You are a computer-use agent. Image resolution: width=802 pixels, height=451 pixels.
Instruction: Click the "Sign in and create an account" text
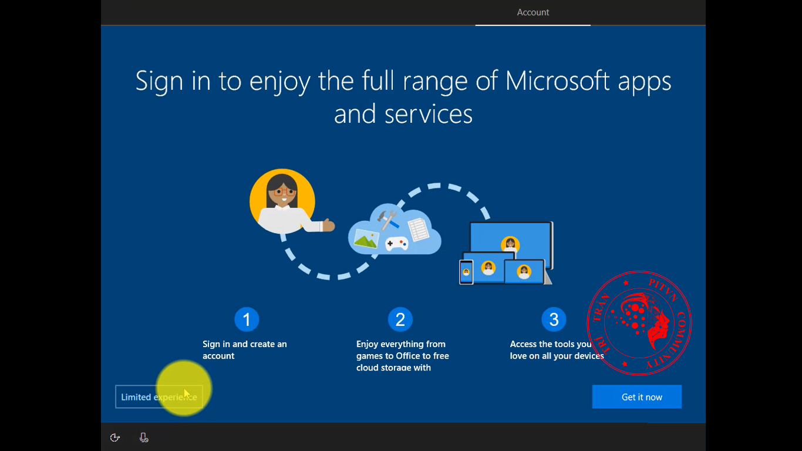[x=245, y=350]
